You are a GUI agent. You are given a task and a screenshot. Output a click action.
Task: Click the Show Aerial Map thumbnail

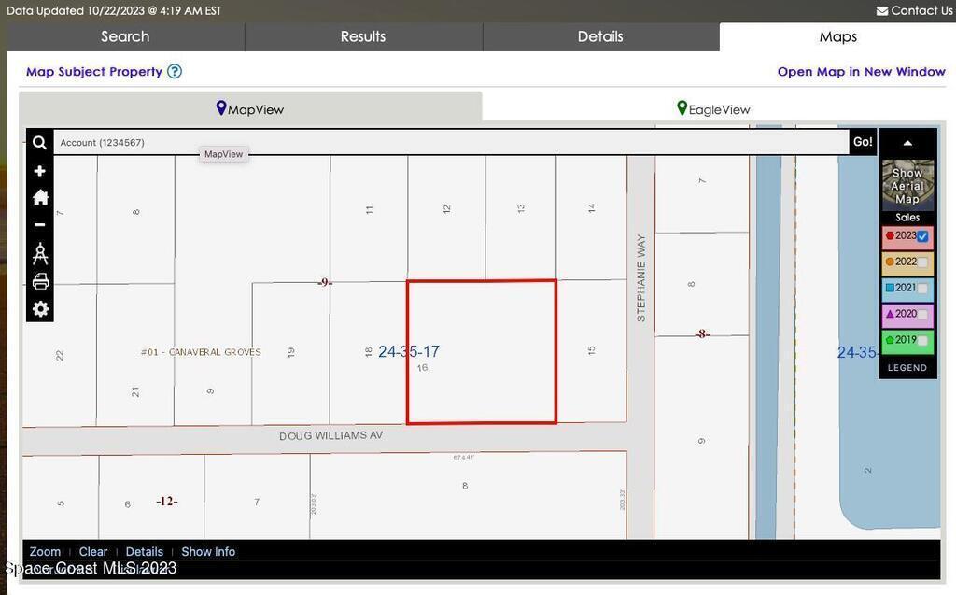907,186
